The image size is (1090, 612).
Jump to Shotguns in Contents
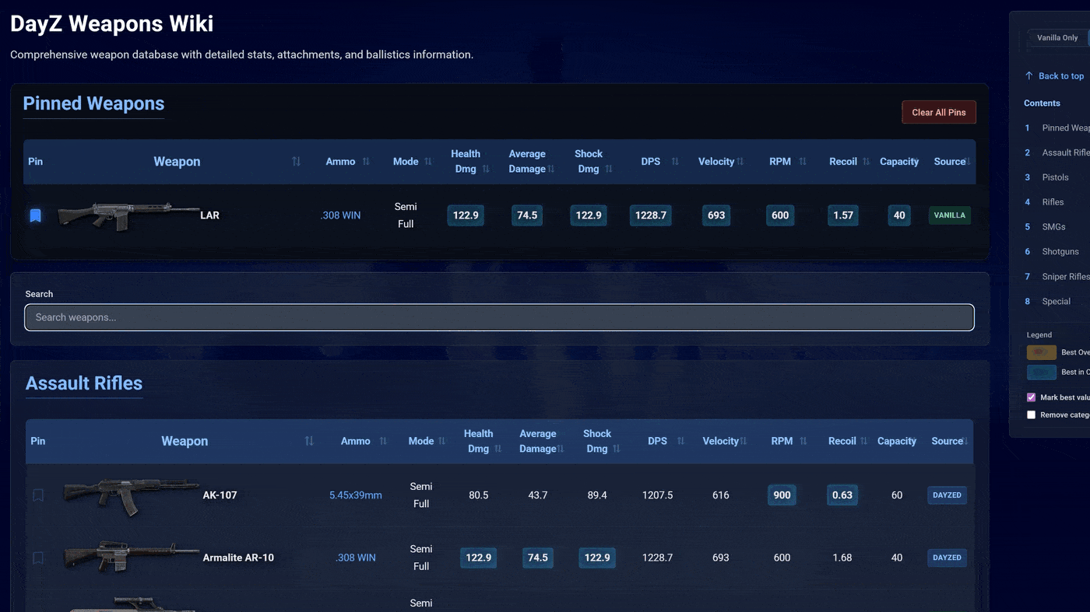1060,252
